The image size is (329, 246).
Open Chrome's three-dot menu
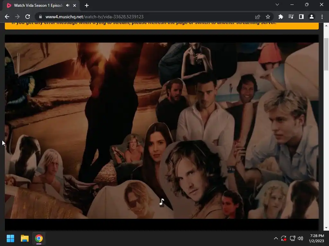click(x=322, y=17)
